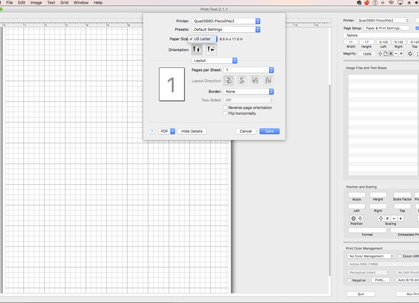Click the Format field
The height and width of the screenshot is (303, 419).
tap(367, 230)
